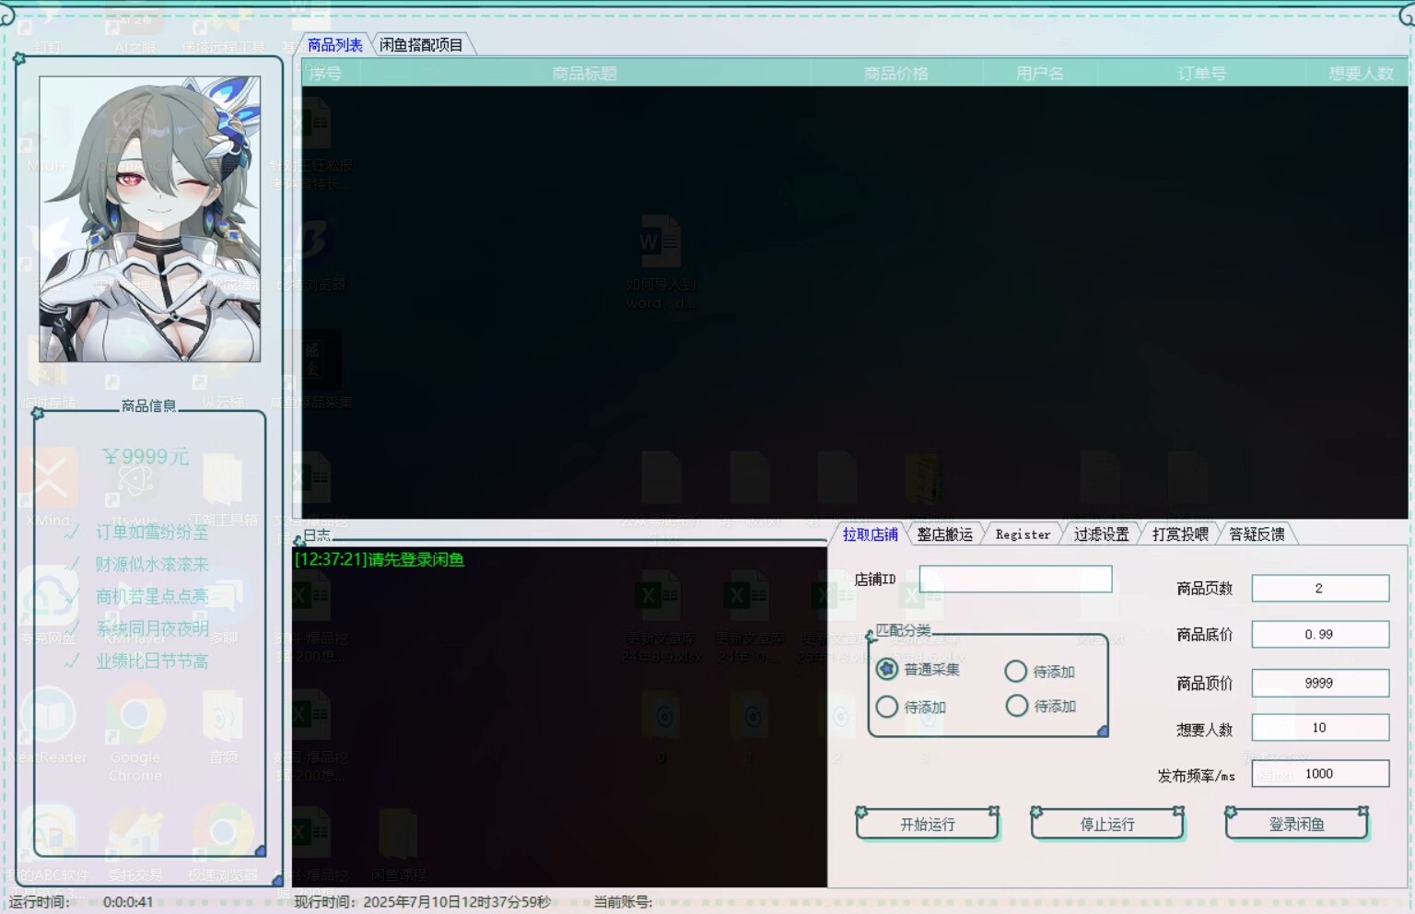Screen dimensions: 1415x914
Task: Click the 运行时间 value 0:0:0:41
Action: [x=128, y=902]
